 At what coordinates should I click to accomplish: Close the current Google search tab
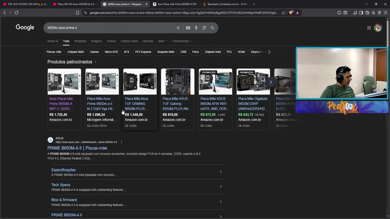146,4
